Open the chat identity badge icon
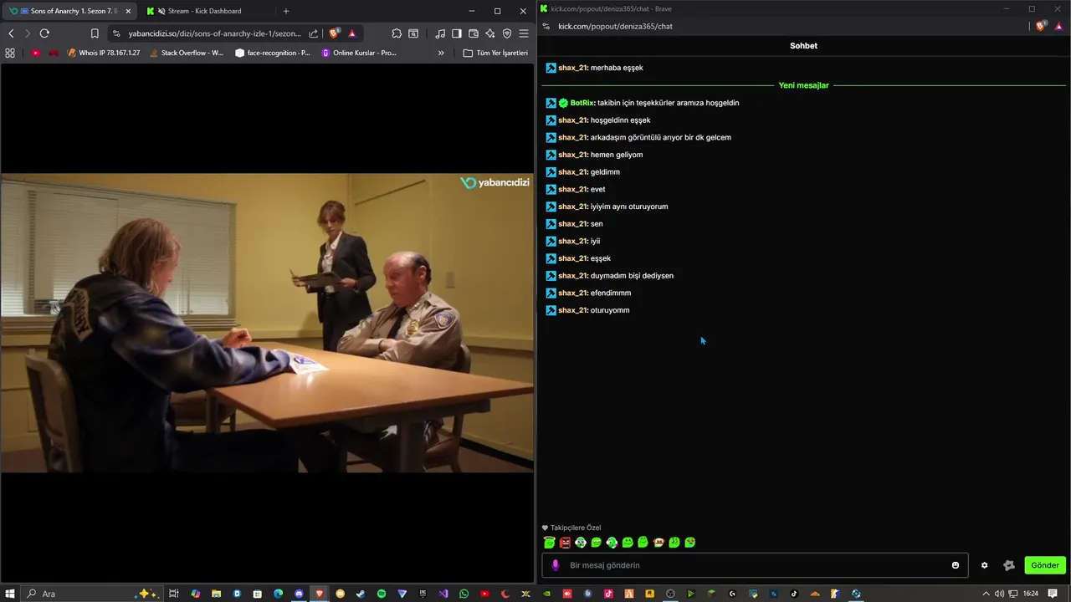 click(1009, 565)
